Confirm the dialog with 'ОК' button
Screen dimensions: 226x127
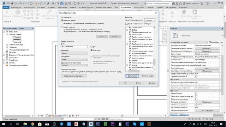click(x=125, y=83)
